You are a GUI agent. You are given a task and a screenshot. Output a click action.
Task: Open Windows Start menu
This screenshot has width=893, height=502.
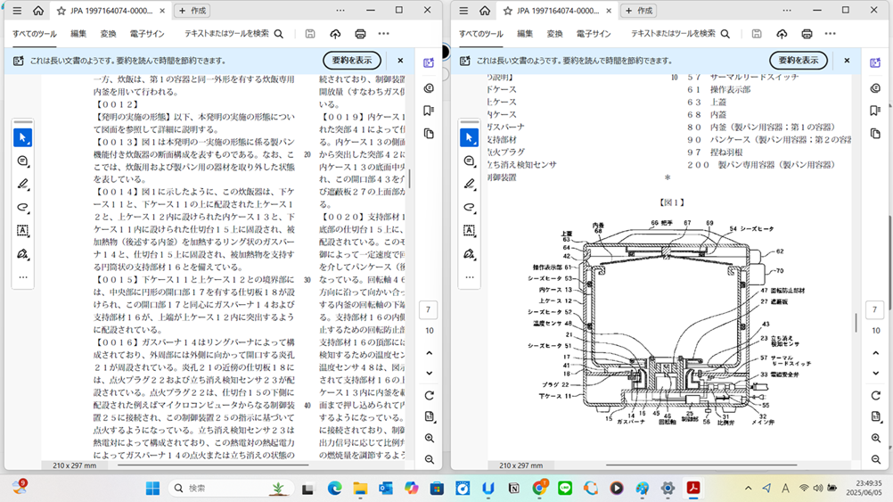pyautogui.click(x=152, y=489)
